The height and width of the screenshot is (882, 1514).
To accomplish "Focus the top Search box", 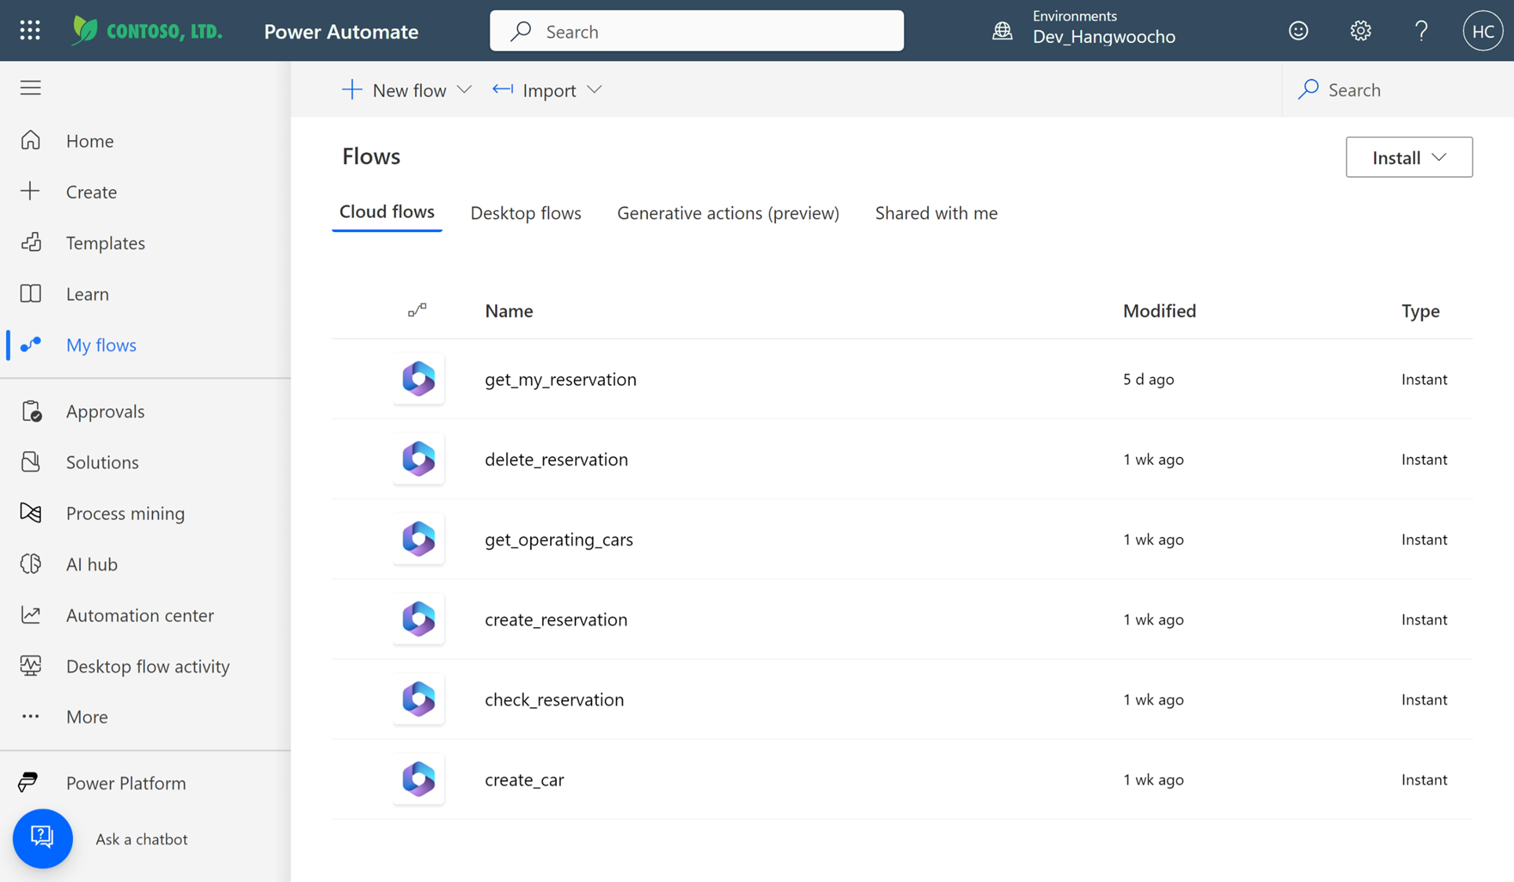I will 697,31.
